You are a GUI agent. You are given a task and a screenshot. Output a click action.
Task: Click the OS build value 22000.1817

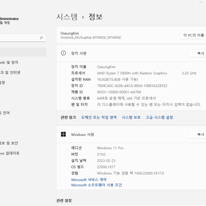coord(106,167)
